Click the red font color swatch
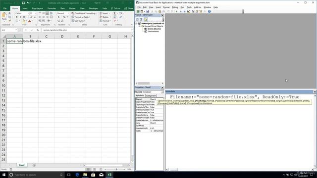The width and height of the screenshot is (317, 178). 30,21
